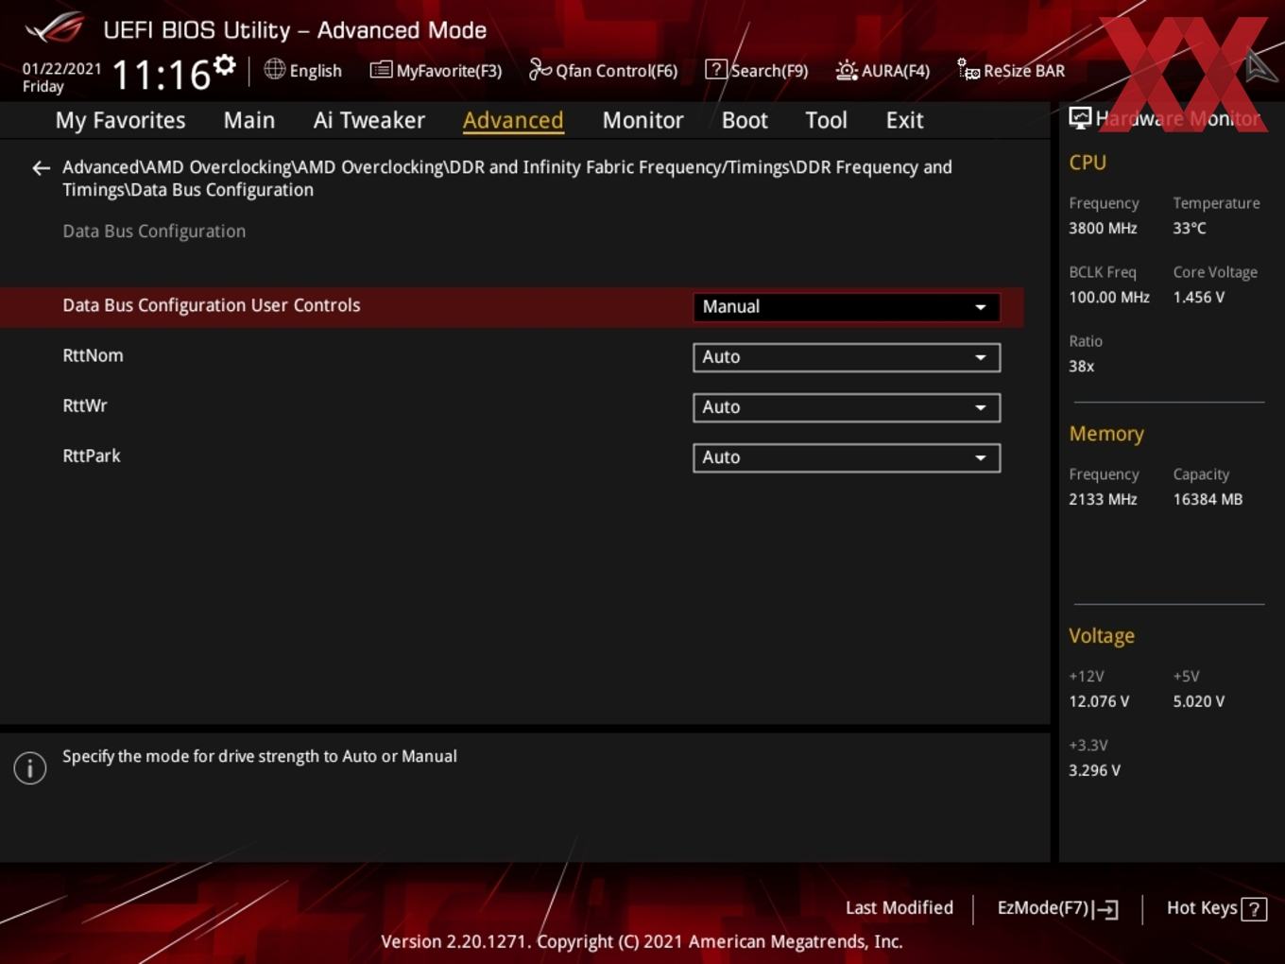The height and width of the screenshot is (964, 1285).
Task: Click the Search question mark icon
Action: pos(716,69)
